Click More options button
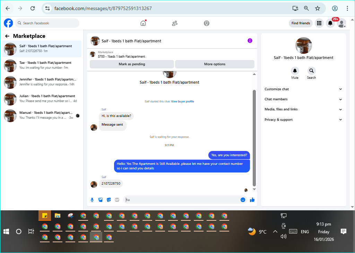 click(x=215, y=64)
